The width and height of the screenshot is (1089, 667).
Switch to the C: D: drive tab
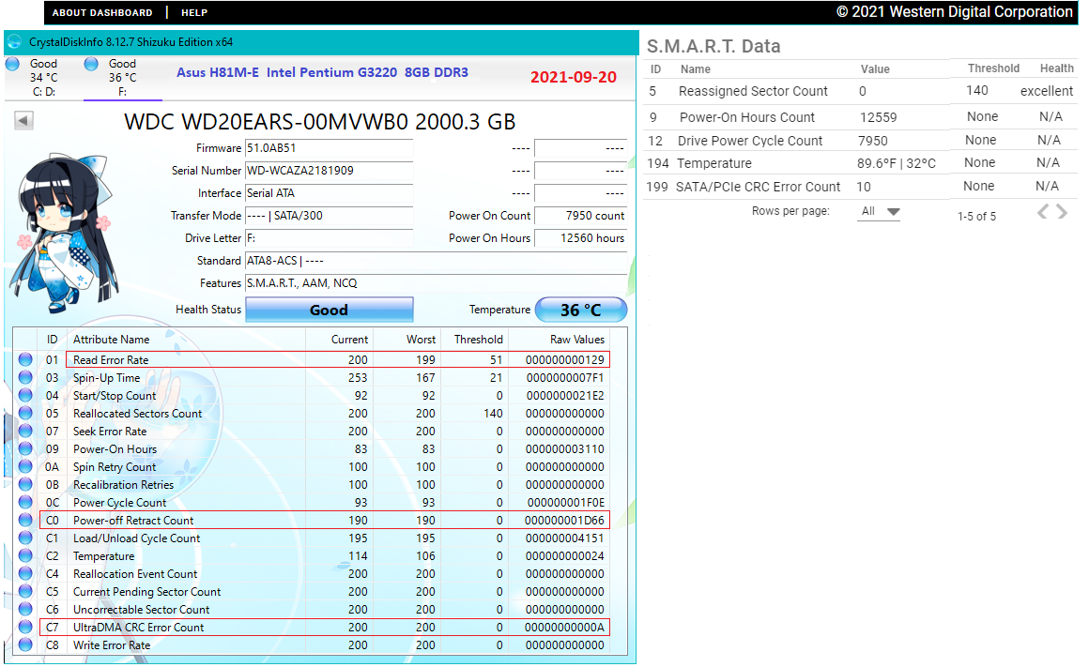point(44,77)
